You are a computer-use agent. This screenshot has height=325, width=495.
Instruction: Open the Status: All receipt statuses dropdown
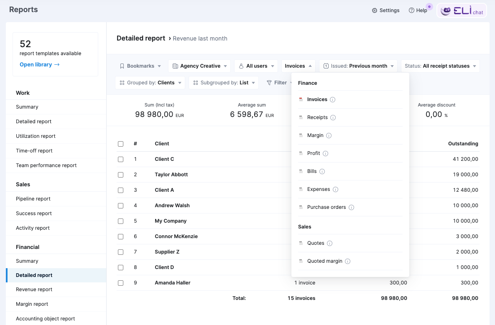point(440,66)
